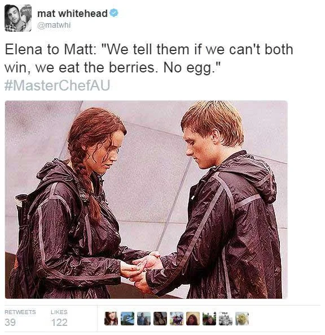View the LIKES label list
Screen dimensions: 325x335
(59, 312)
